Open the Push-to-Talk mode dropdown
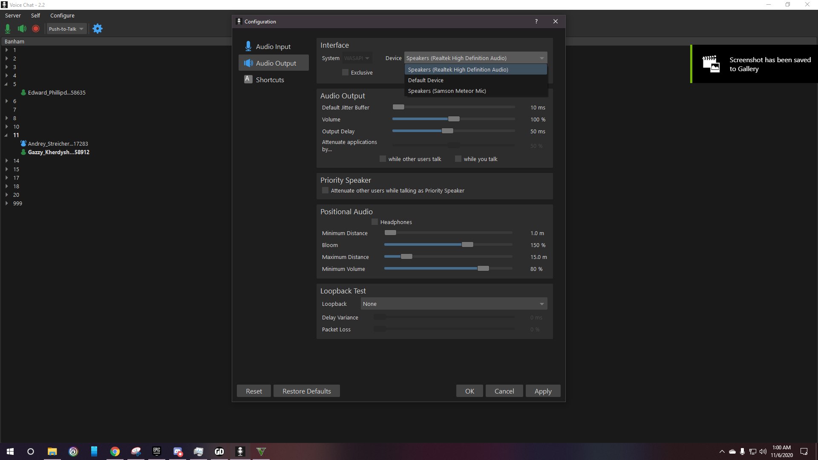The height and width of the screenshot is (460, 818). point(66,29)
